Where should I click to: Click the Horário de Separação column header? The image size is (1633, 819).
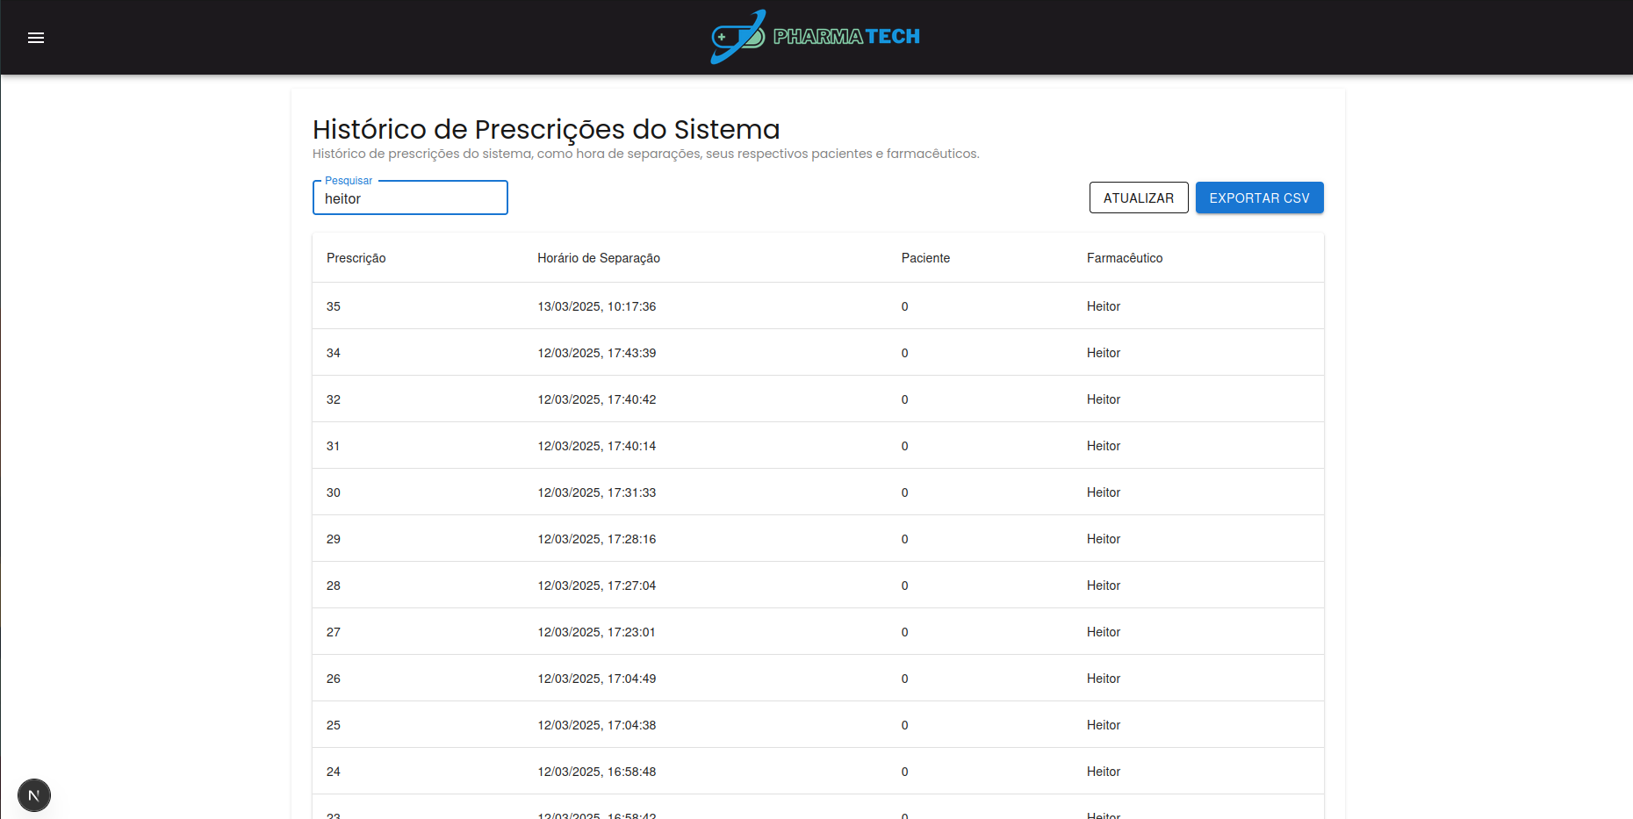pos(599,258)
